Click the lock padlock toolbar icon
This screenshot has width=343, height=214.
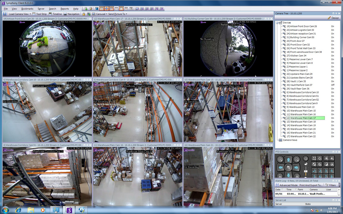(x=84, y=14)
